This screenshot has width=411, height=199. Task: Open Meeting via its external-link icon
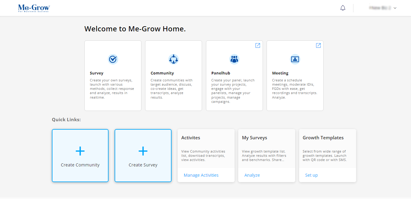318,45
